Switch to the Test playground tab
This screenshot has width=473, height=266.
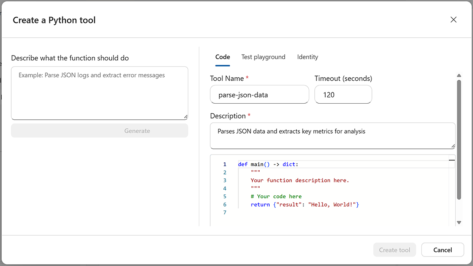click(263, 57)
